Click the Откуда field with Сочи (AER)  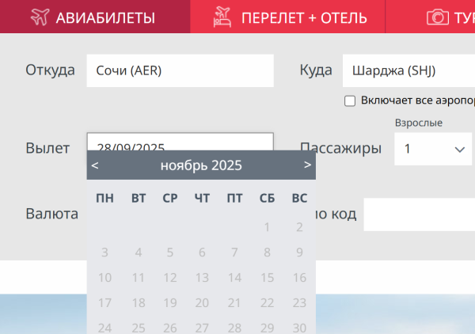180,70
